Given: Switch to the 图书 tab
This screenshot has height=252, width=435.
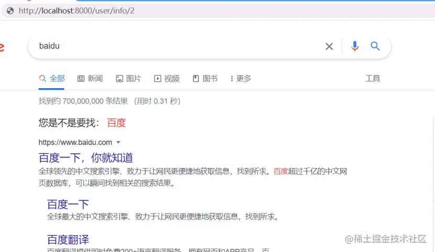Looking at the screenshot, I should 205,79.
